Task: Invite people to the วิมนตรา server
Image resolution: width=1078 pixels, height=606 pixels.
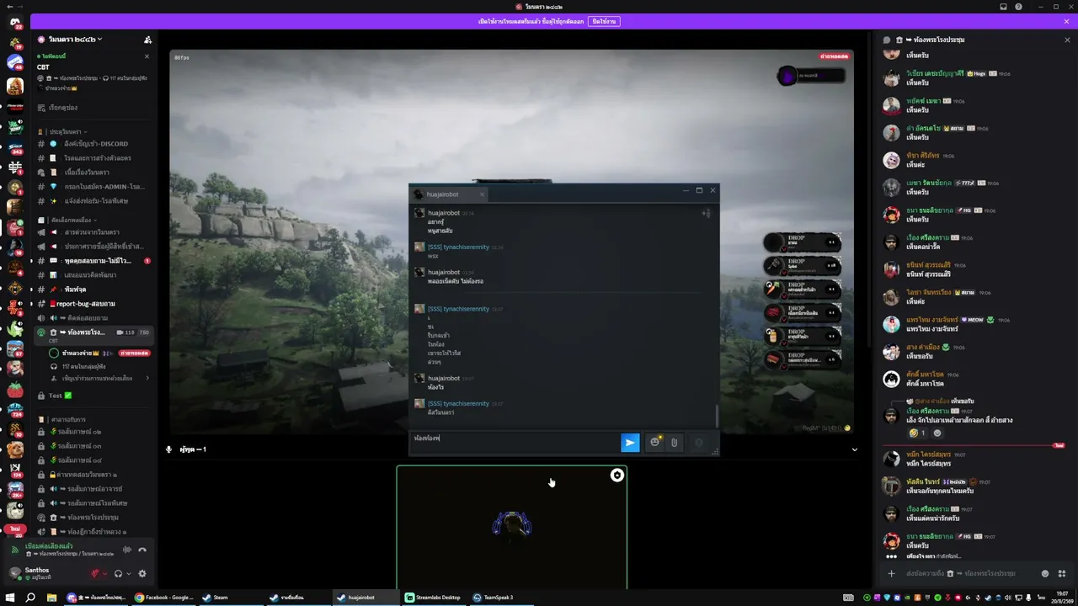Action: point(147,40)
